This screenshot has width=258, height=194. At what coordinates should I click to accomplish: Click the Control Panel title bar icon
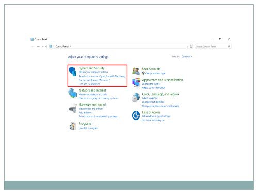32,39
